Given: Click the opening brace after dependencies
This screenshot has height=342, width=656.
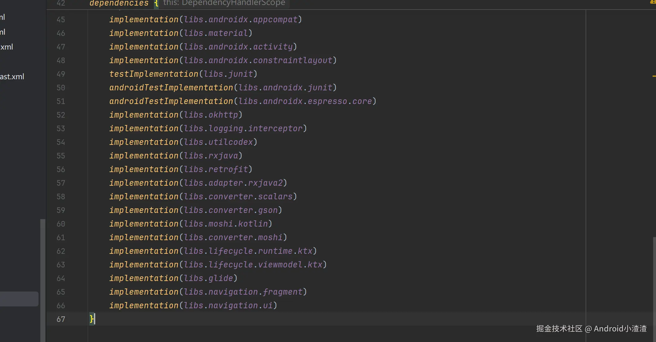Looking at the screenshot, I should pos(156,3).
